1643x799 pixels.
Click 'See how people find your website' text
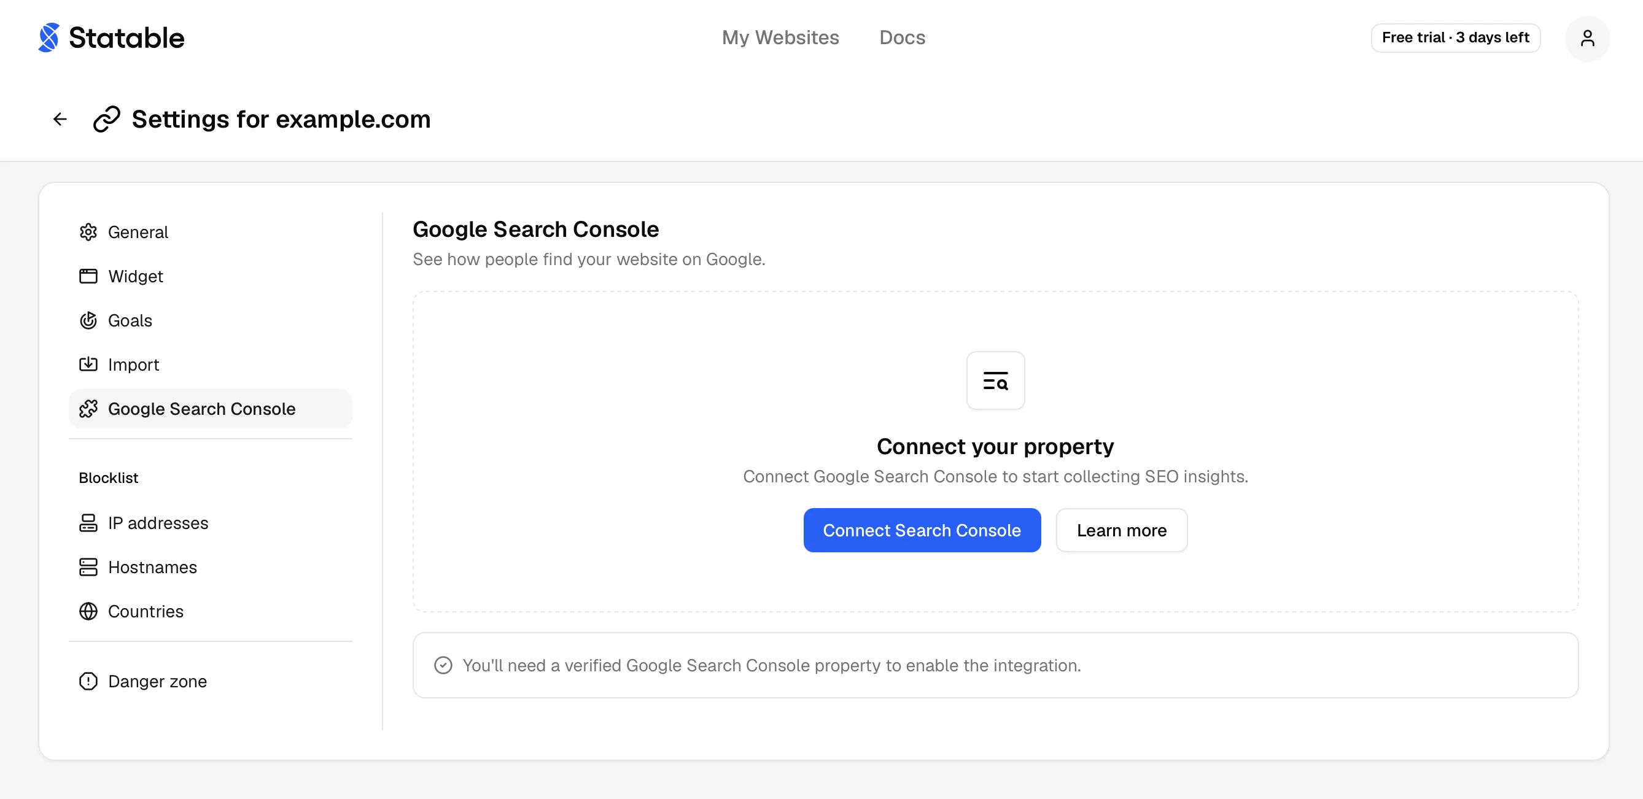(x=589, y=259)
